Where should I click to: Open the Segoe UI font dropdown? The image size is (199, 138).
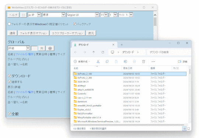[83, 15]
